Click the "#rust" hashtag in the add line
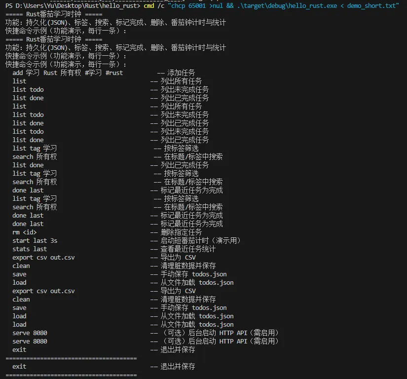Viewport: 407px width, 379px height. 114,73
